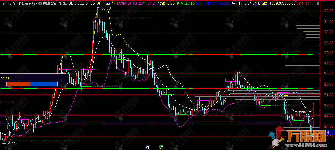Screen dimensions: 335x150
Task: Click the 高点: 24.21 readout
Action: [147, 3]
